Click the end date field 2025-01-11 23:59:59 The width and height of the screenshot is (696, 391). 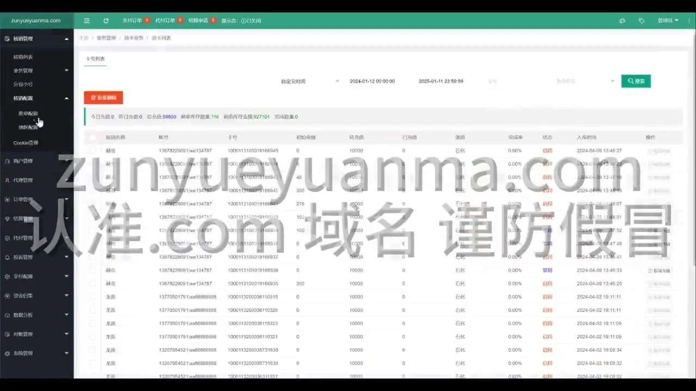[441, 81]
